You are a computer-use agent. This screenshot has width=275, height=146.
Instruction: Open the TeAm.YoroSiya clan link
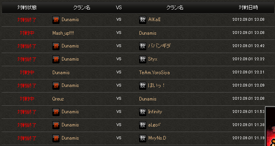tap(154, 73)
